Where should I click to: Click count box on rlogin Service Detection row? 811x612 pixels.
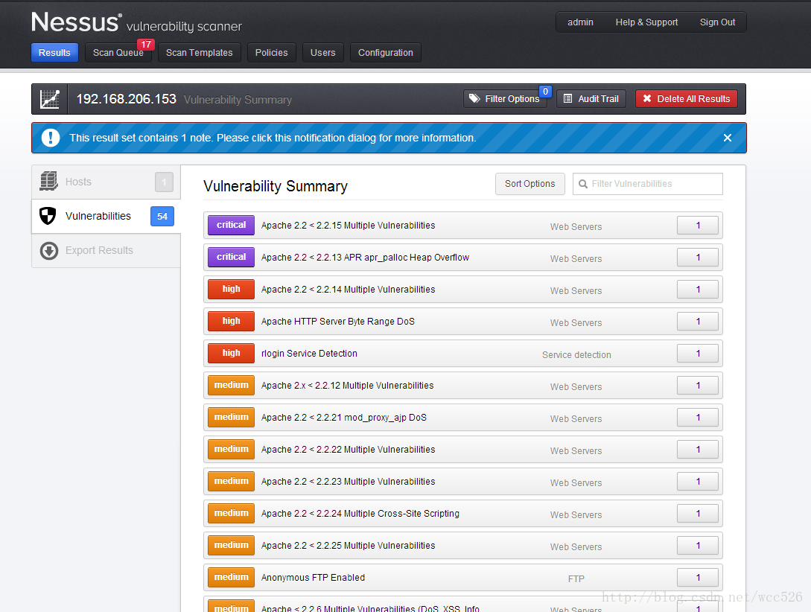698,354
